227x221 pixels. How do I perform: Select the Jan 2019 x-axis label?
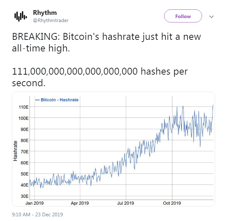pyautogui.click(x=34, y=203)
